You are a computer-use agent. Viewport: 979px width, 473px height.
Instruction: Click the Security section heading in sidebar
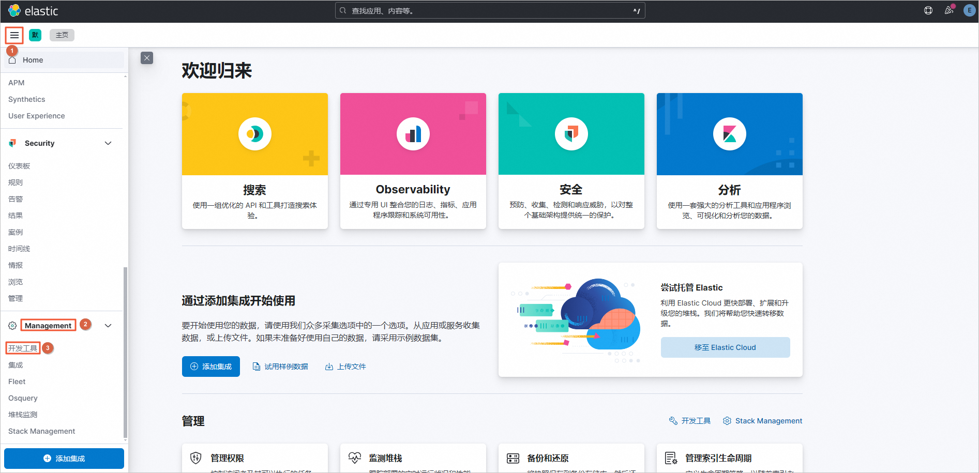(40, 143)
